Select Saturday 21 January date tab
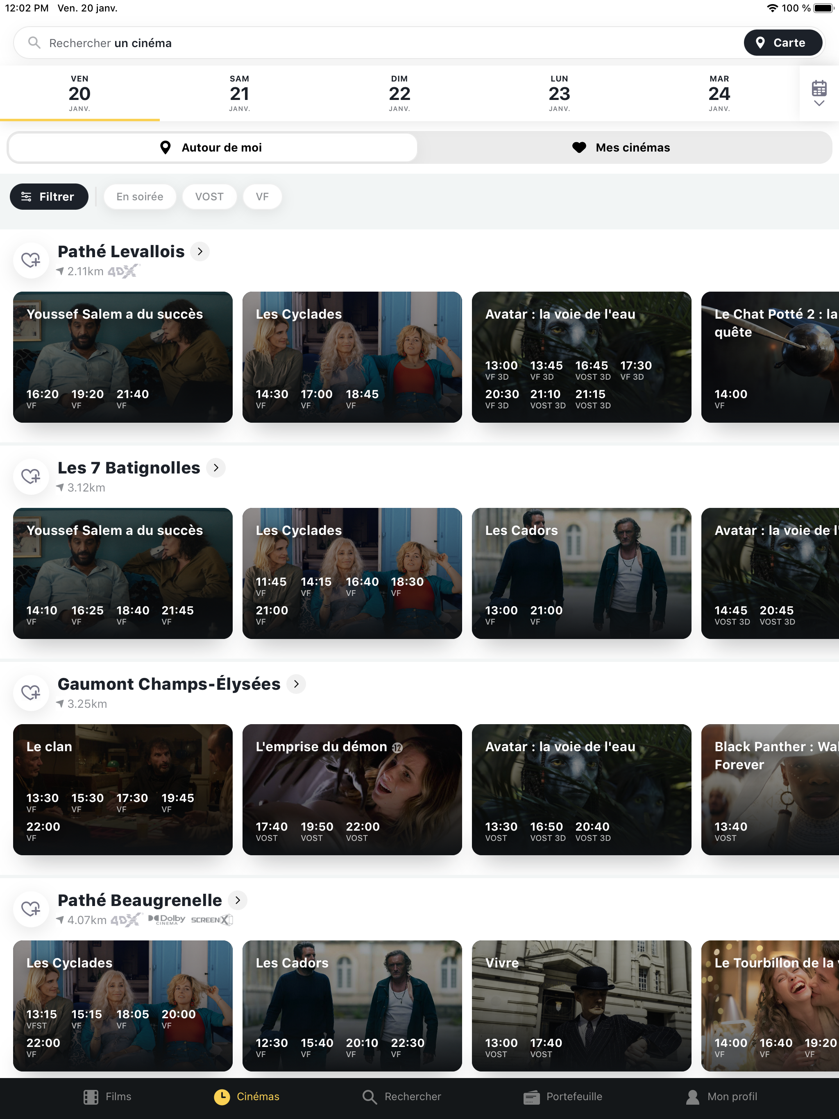 pos(239,93)
